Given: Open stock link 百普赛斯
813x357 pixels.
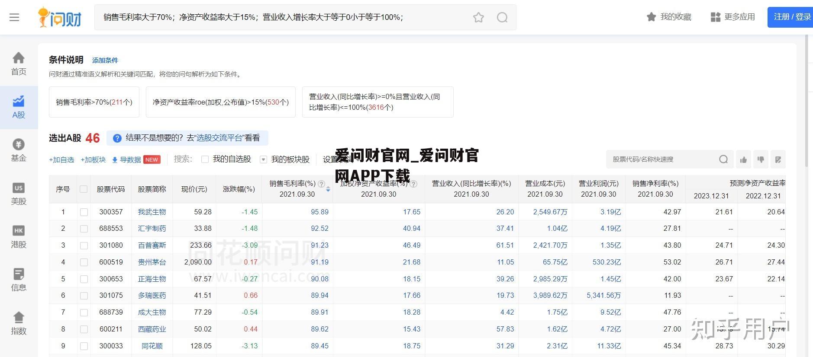Looking at the screenshot, I should (152, 245).
